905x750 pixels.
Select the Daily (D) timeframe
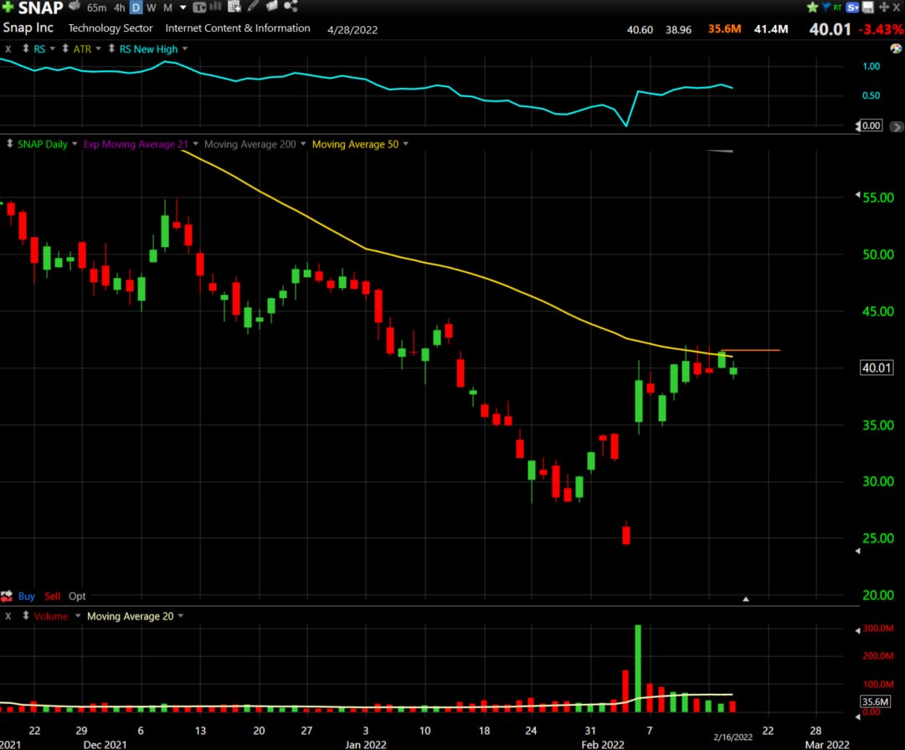click(136, 8)
